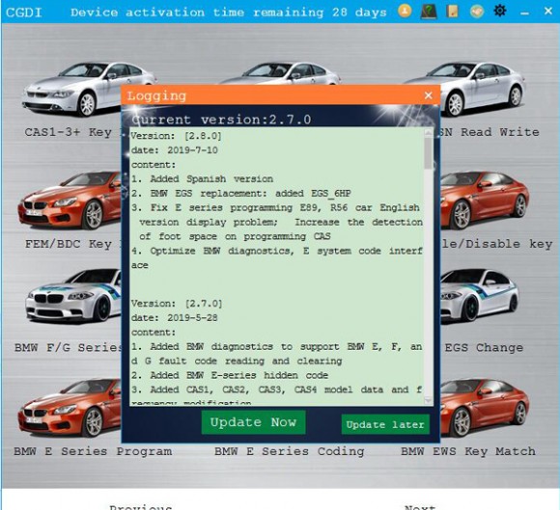The image size is (560, 510).
Task: Click the Version: [2.8.0] line
Action: click(177, 136)
